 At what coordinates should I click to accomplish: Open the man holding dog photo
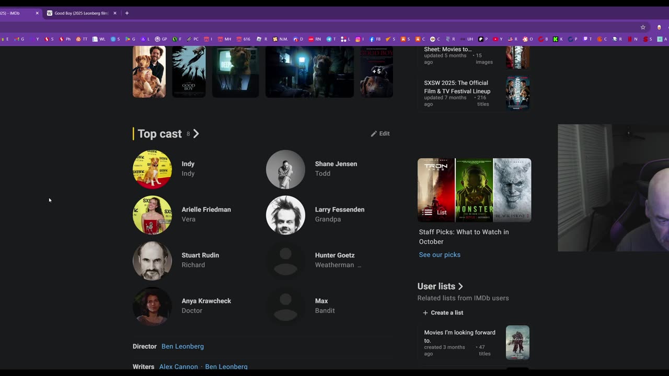coord(149,72)
